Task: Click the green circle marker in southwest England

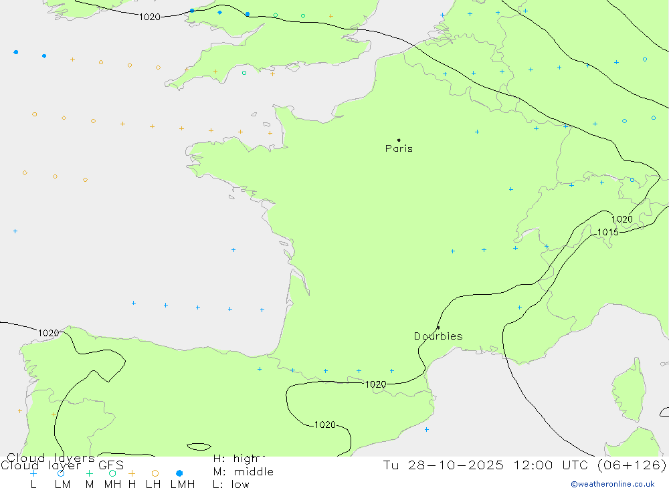Action: click(x=244, y=73)
